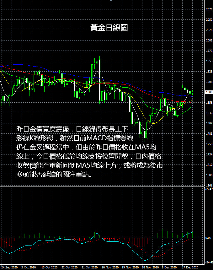Click the MACD 65.47 scale value
The image size is (213, 270).
(209, 189)
